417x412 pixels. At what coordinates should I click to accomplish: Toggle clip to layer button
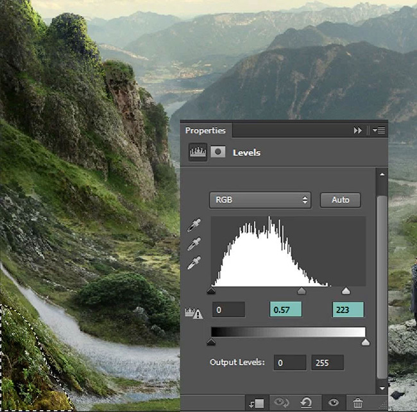click(x=257, y=403)
